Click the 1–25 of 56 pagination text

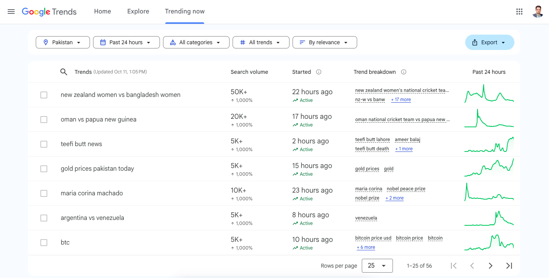point(419,266)
